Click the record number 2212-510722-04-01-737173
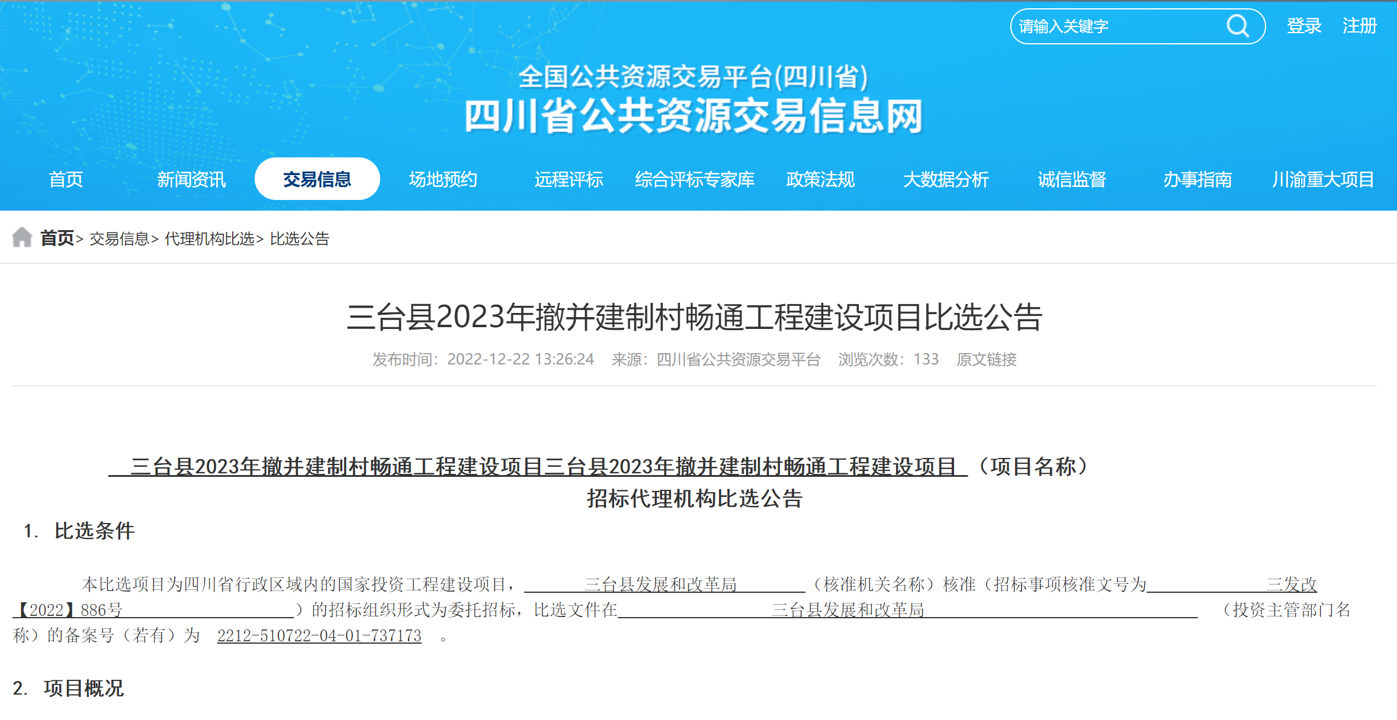Image resolution: width=1397 pixels, height=720 pixels. [x=319, y=636]
